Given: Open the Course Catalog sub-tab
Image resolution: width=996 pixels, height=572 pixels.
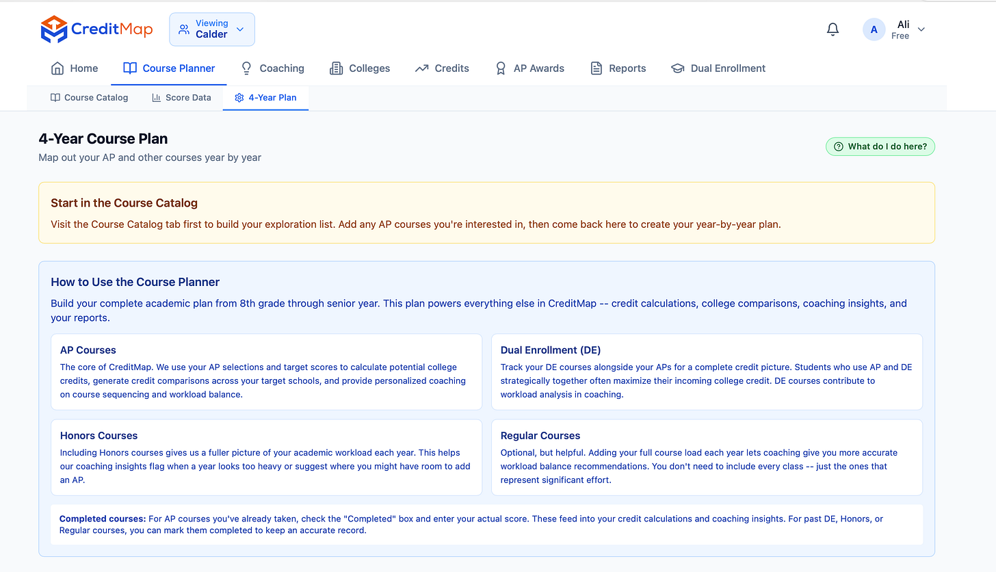Looking at the screenshot, I should click(90, 98).
